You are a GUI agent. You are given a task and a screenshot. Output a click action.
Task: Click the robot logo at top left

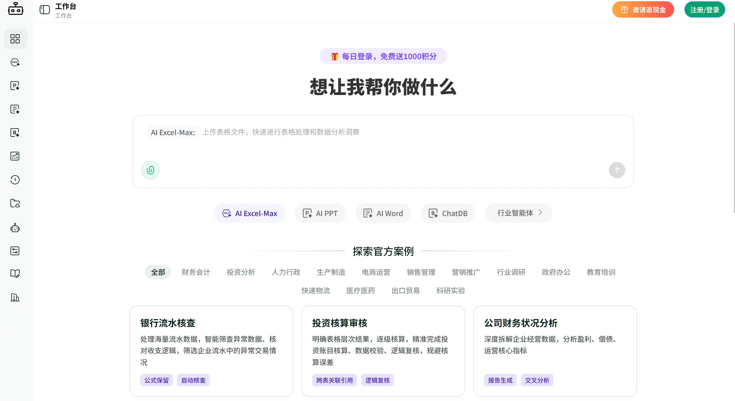point(15,8)
